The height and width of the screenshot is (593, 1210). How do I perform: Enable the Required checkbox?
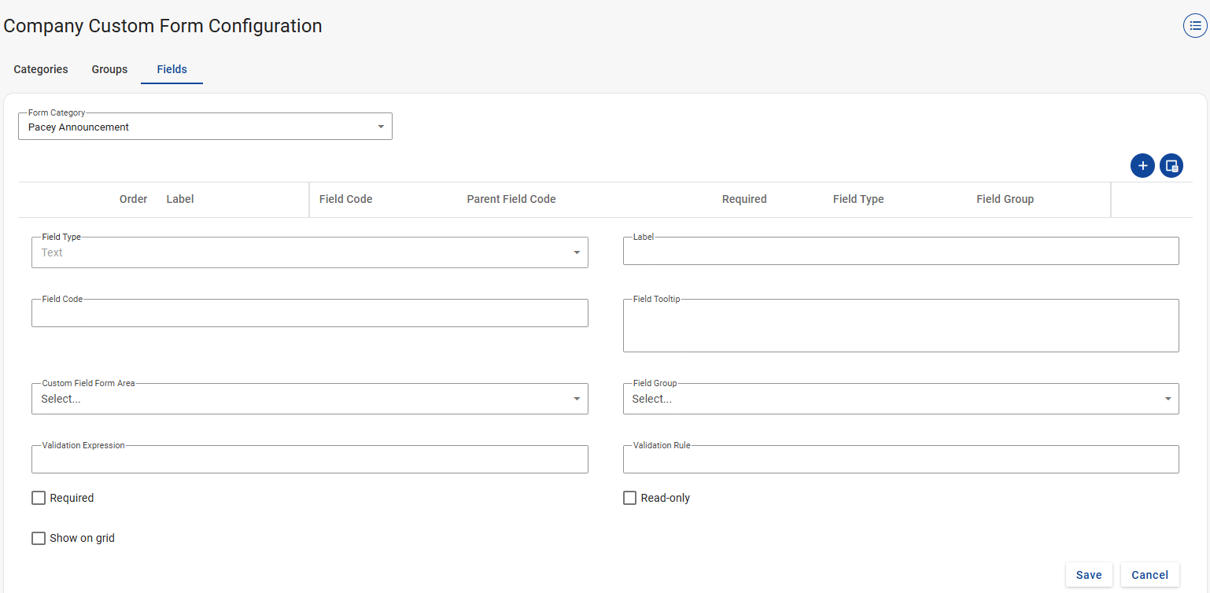coord(39,498)
